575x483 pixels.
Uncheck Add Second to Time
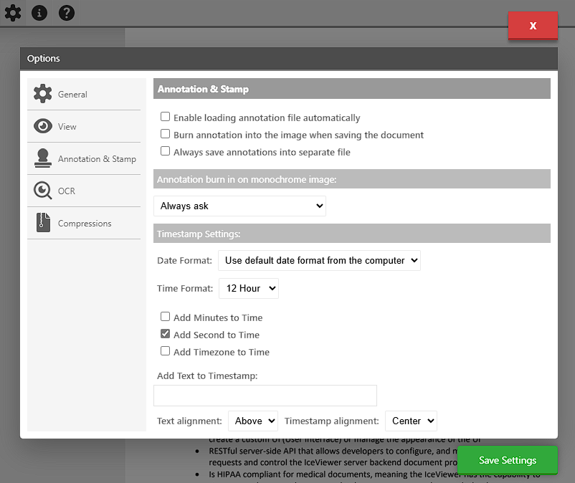coord(166,334)
